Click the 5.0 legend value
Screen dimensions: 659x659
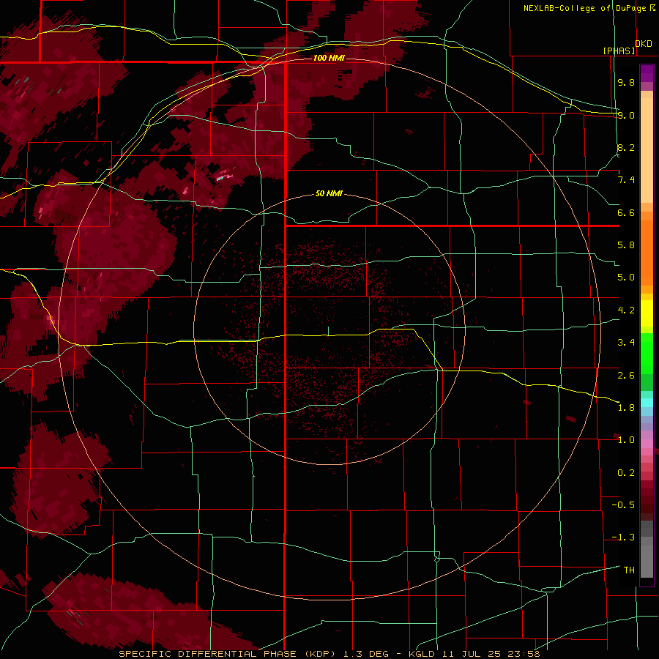tap(626, 278)
